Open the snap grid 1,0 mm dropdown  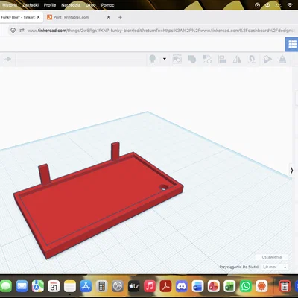(x=274, y=267)
